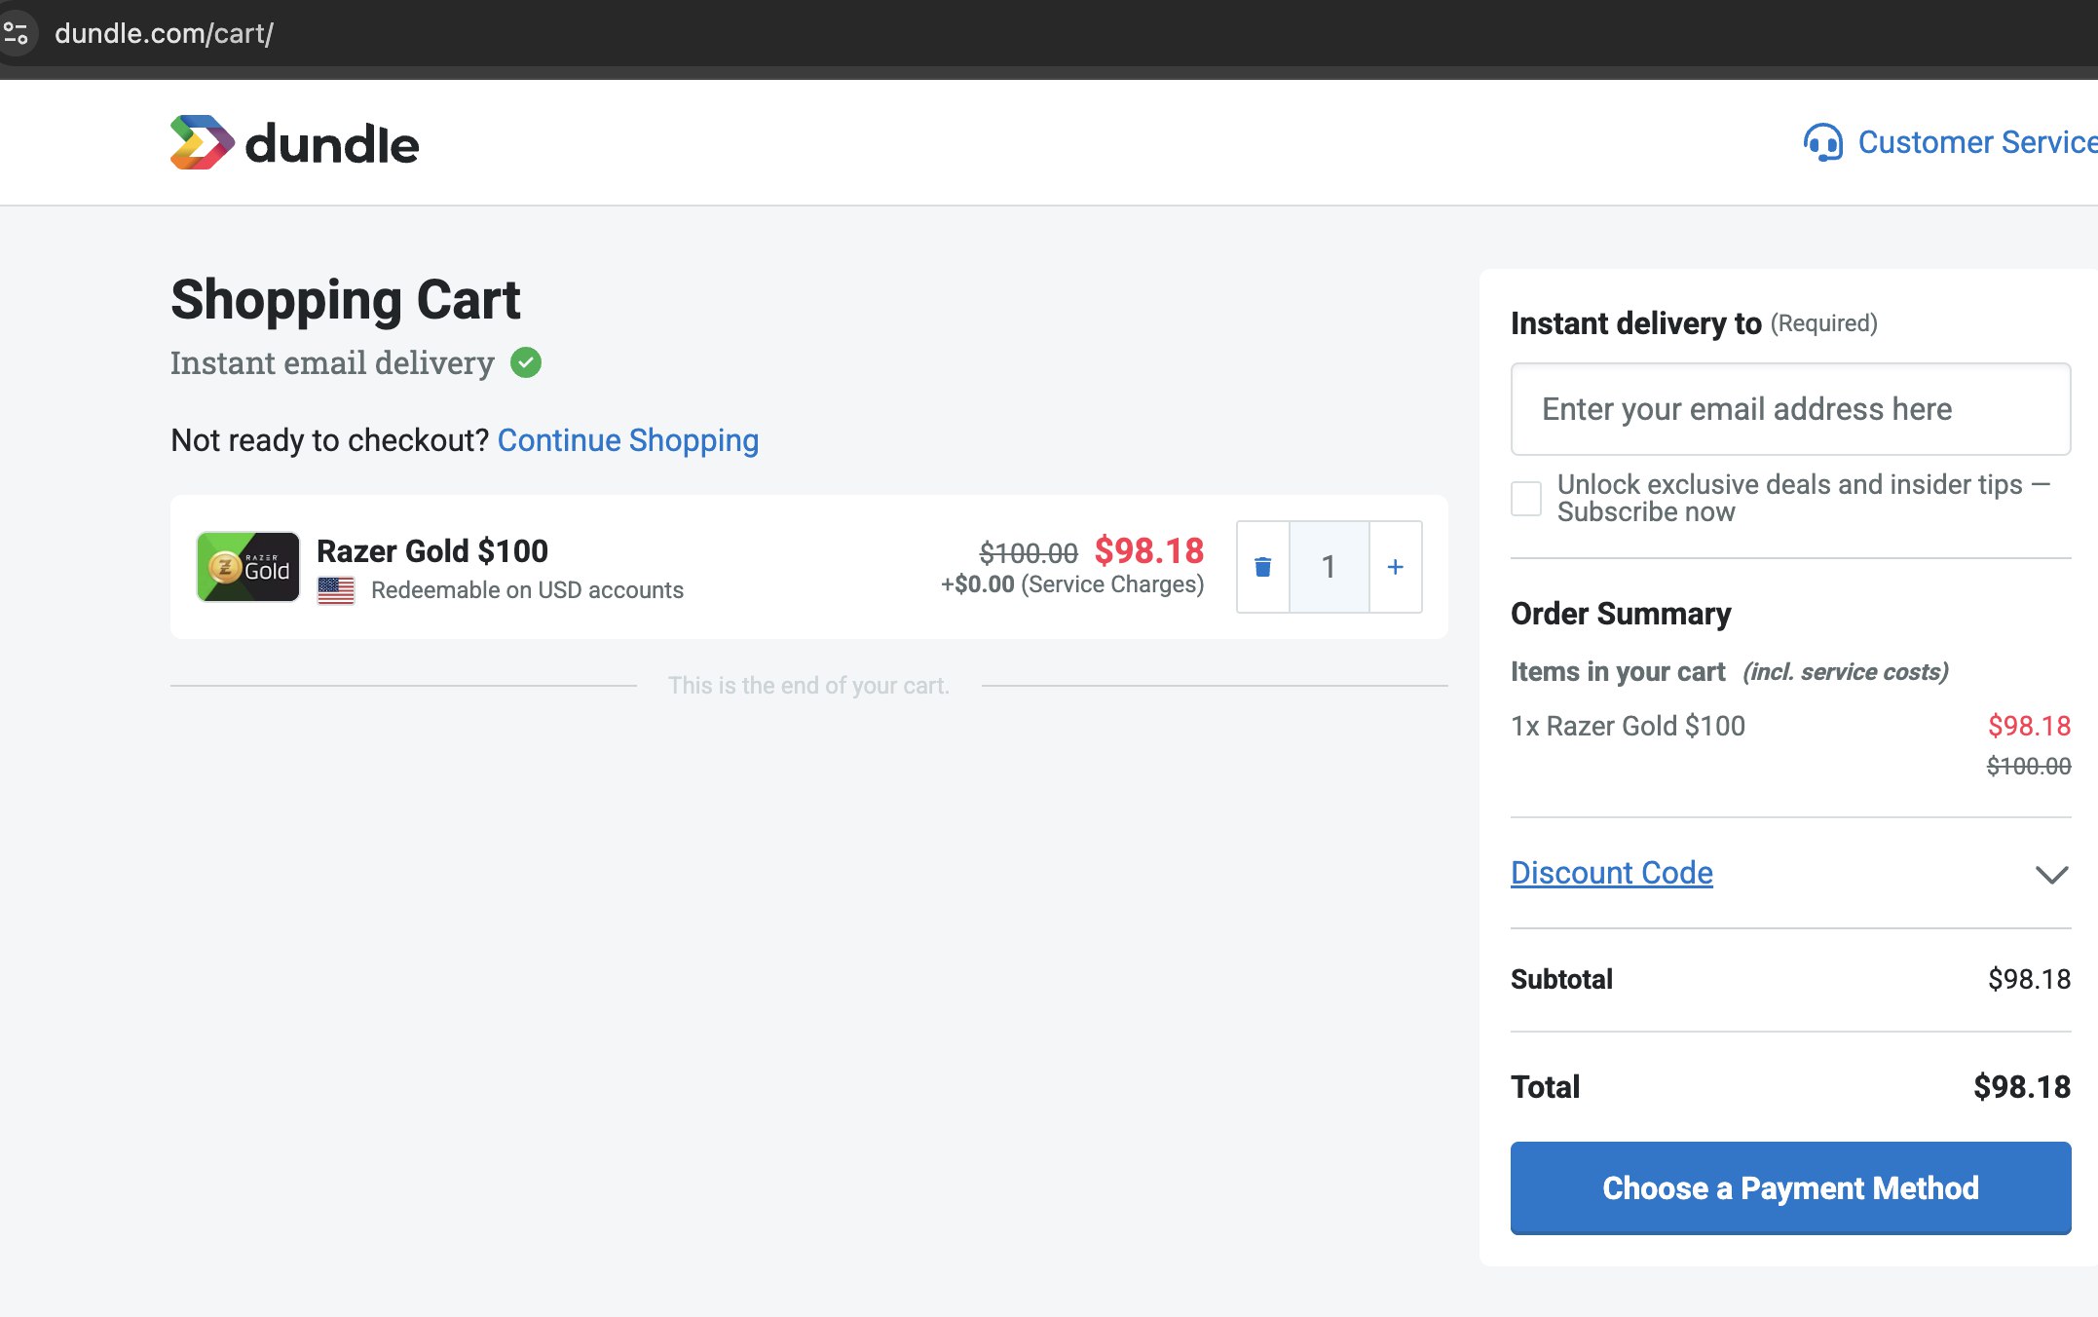Open site info icon in address bar

17,33
